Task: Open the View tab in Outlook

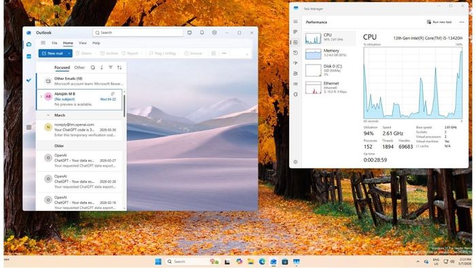Action: [x=82, y=43]
